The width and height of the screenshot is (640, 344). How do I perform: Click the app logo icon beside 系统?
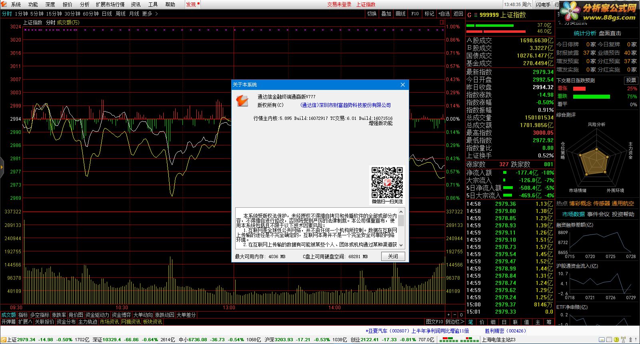click(5, 4)
